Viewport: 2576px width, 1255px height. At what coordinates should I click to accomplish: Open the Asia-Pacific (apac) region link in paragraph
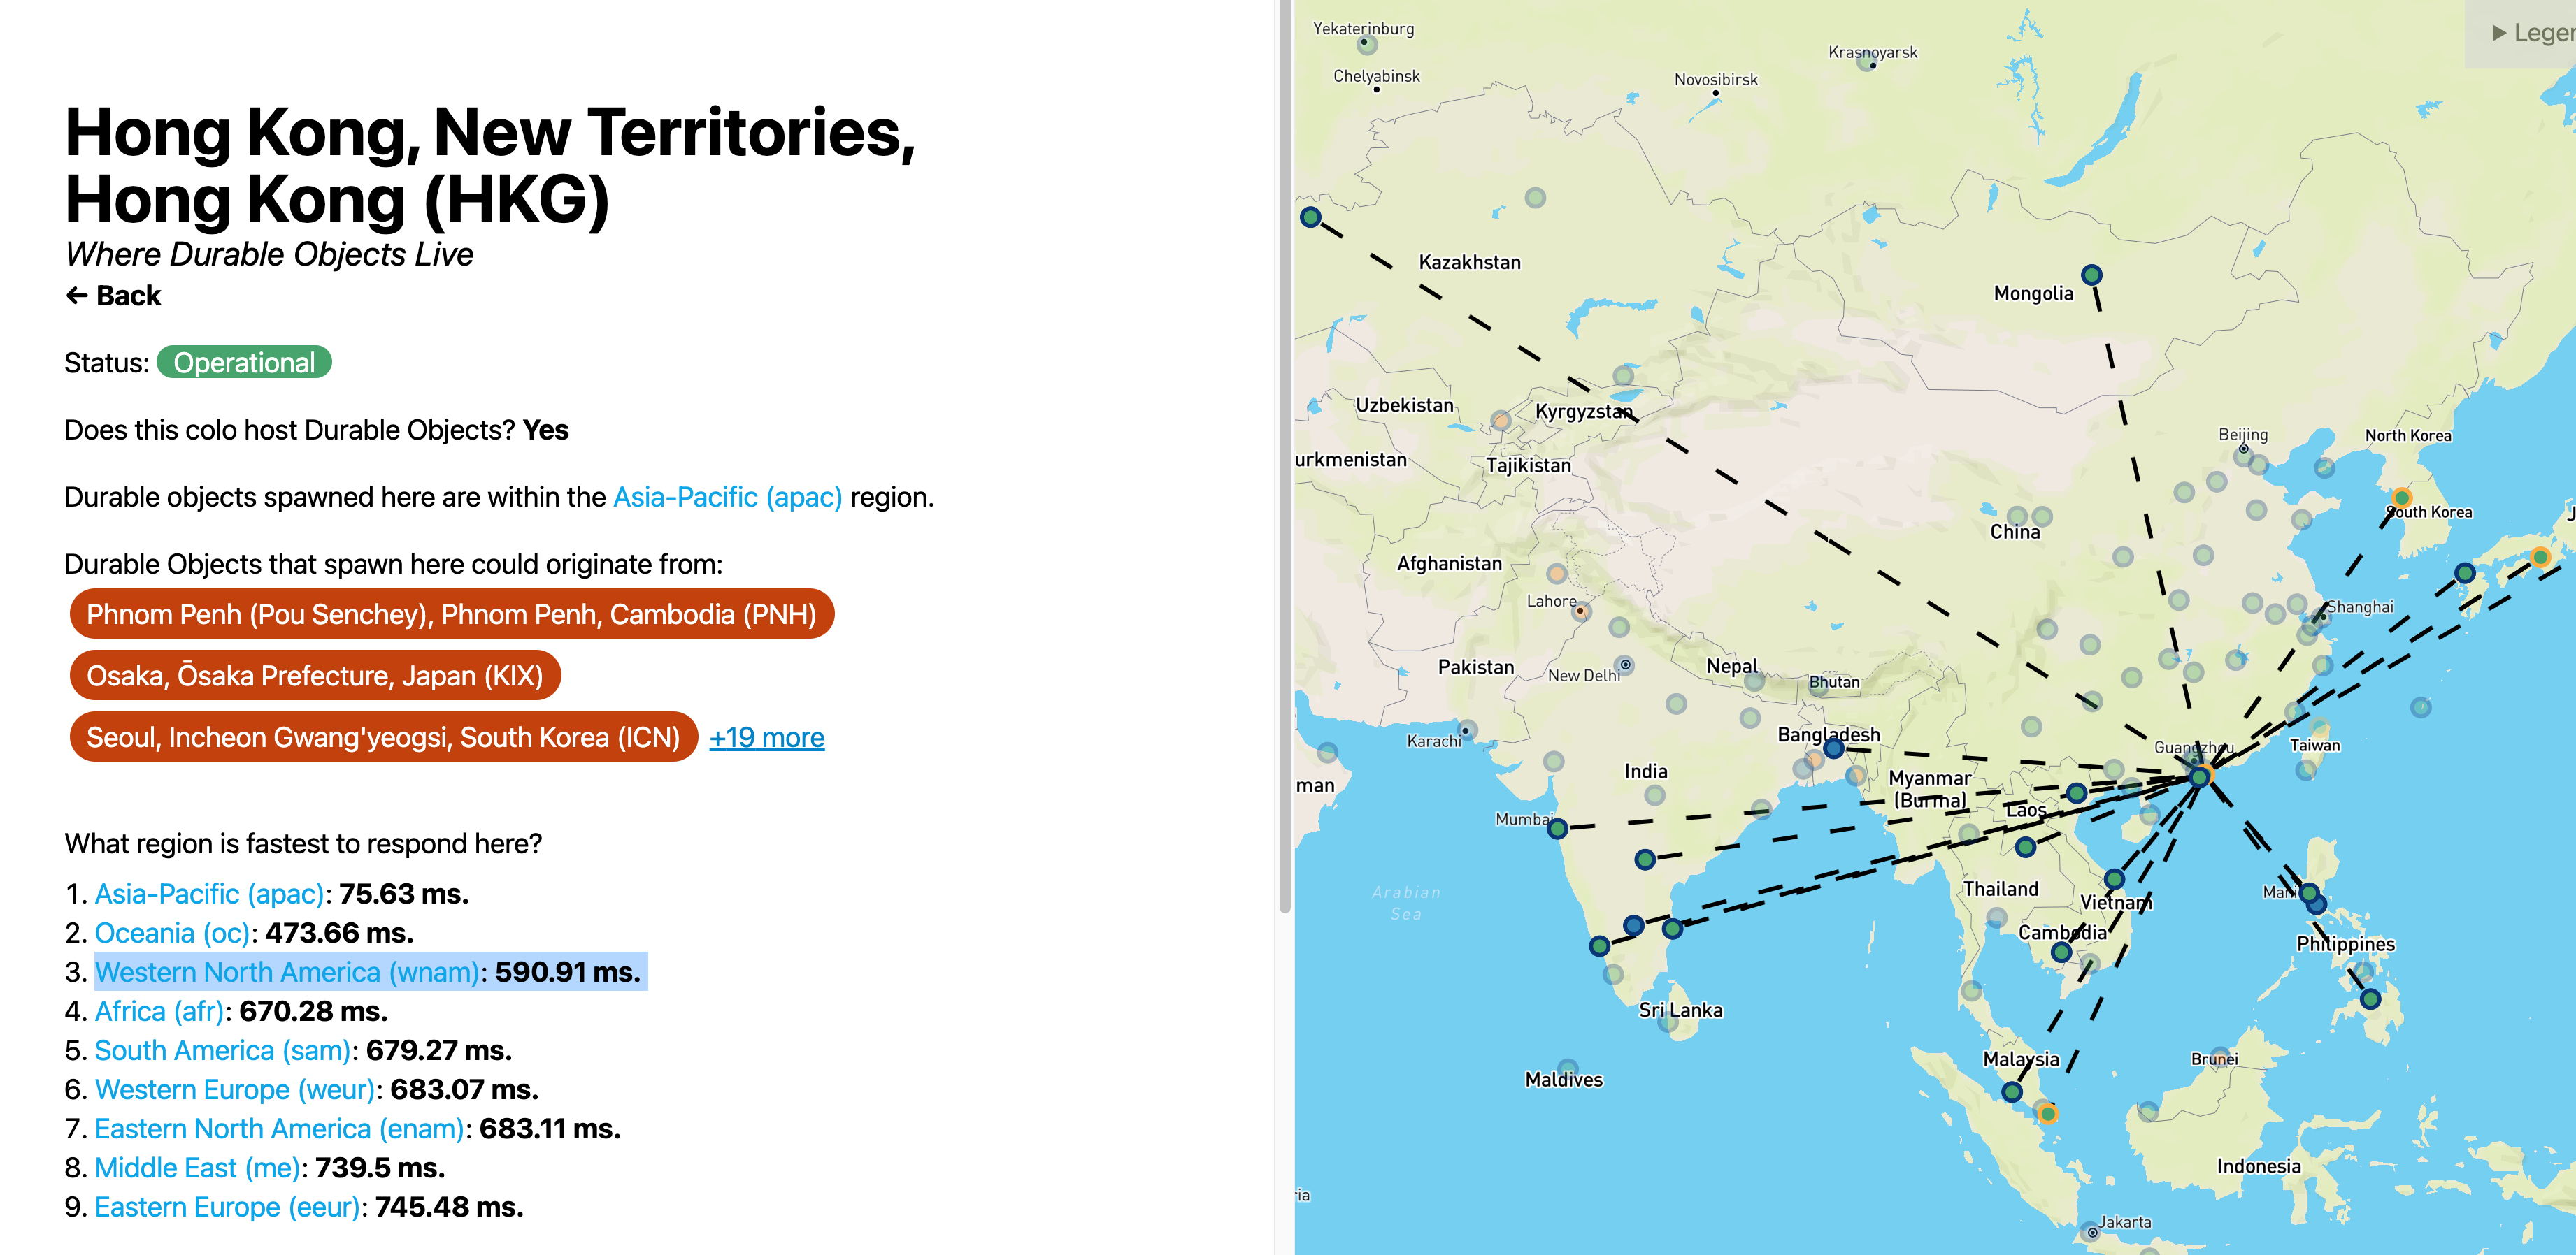point(727,497)
